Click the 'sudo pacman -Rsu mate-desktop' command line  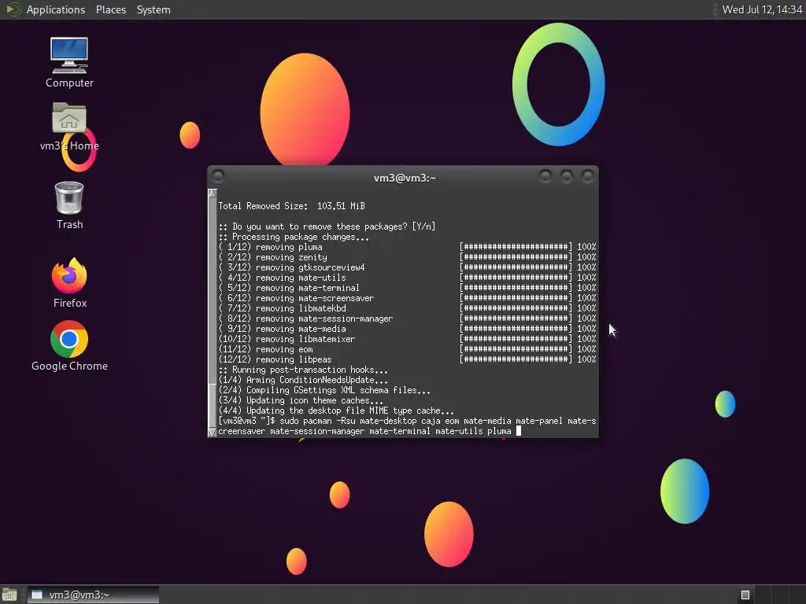tap(407, 425)
